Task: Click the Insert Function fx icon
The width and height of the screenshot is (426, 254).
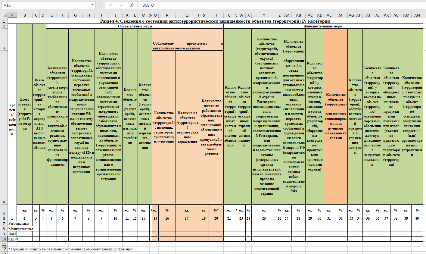Action: coord(132,5)
